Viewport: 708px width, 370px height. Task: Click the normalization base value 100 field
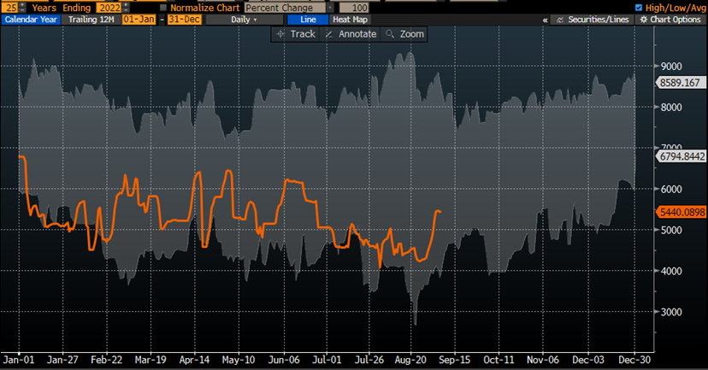[360, 7]
